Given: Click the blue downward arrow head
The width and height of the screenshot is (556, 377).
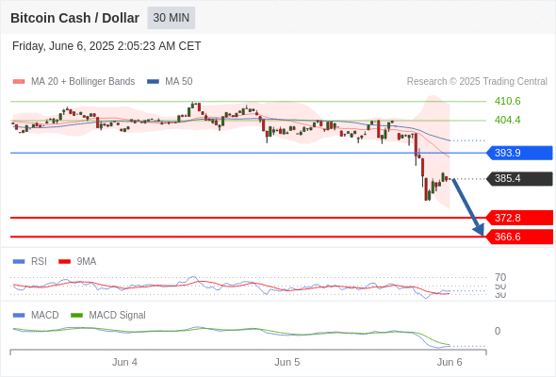Looking at the screenshot, I should pyautogui.click(x=479, y=230).
